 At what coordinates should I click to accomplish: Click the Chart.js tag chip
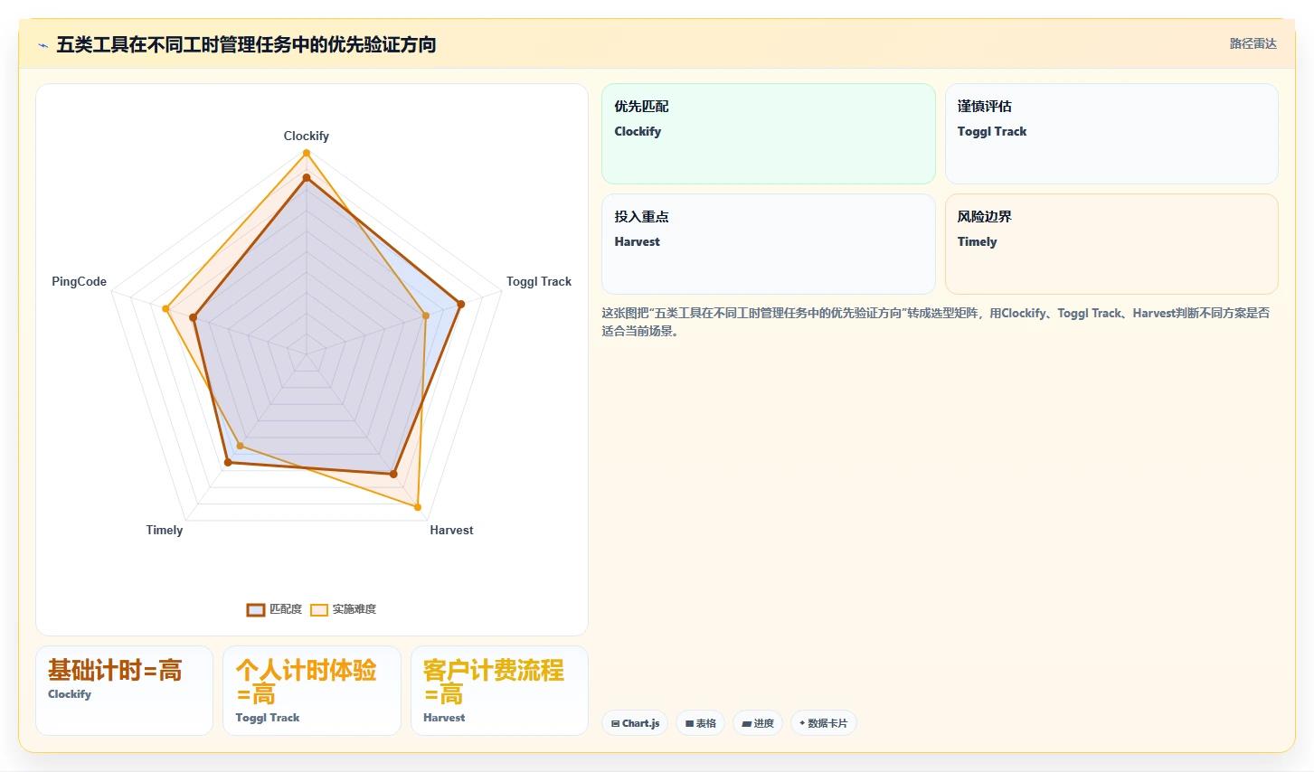click(x=635, y=723)
